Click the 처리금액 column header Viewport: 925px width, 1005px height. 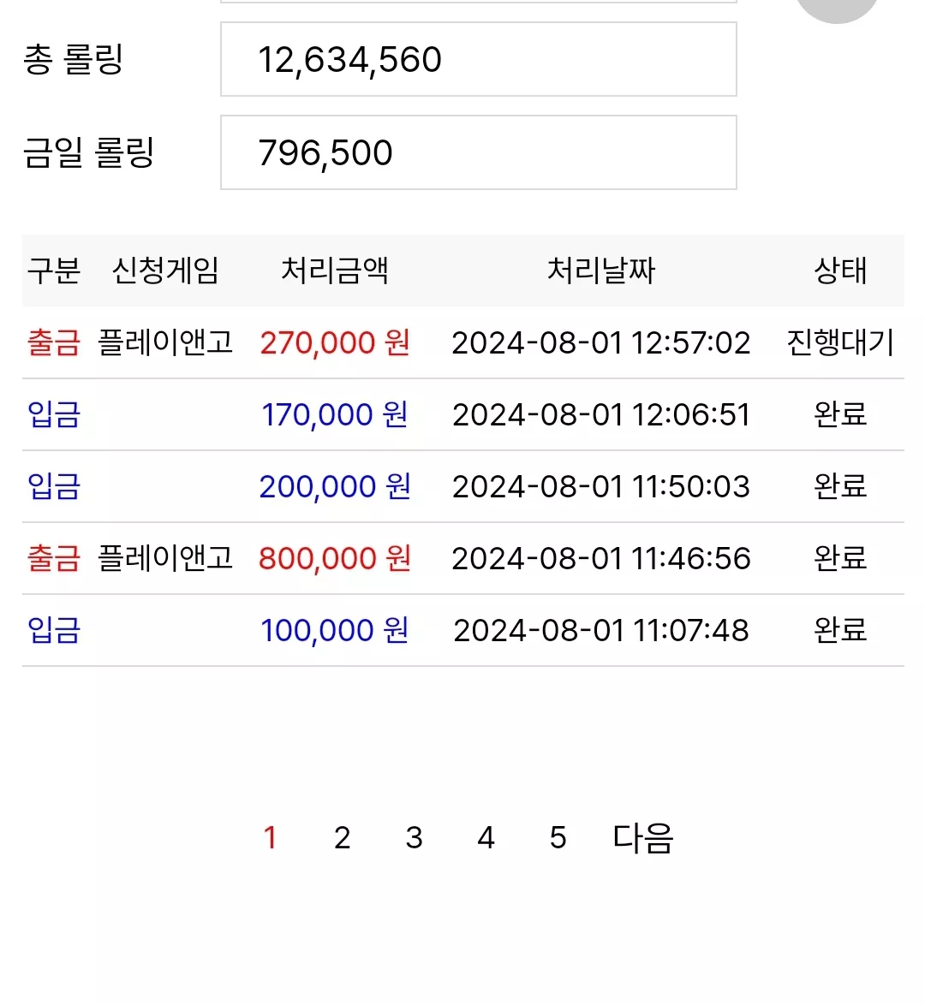(335, 271)
